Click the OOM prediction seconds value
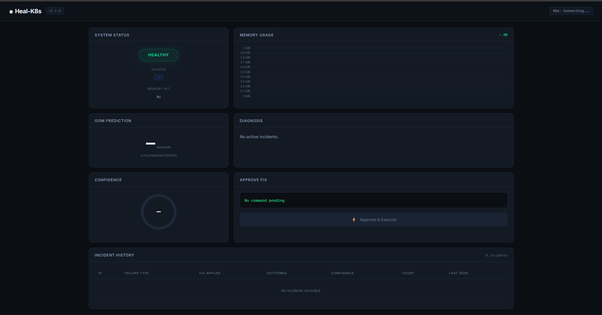602x315 pixels. tap(150, 144)
